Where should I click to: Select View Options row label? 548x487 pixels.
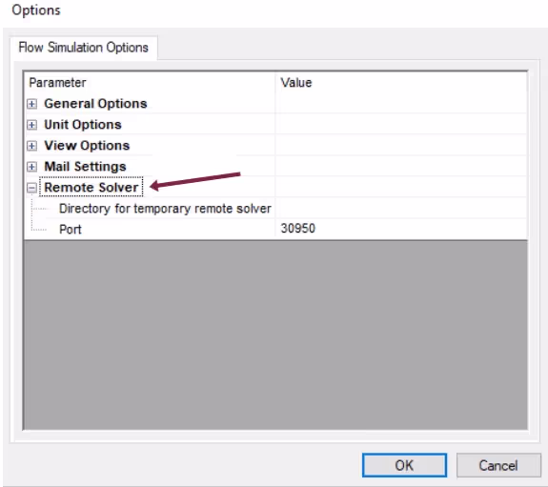point(87,146)
